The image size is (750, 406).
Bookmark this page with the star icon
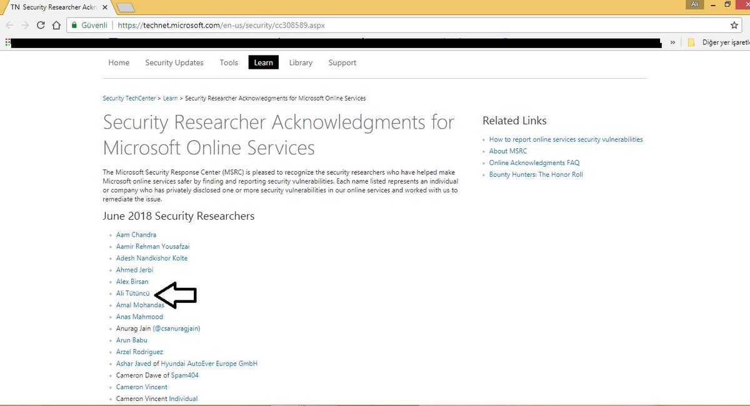coord(735,25)
